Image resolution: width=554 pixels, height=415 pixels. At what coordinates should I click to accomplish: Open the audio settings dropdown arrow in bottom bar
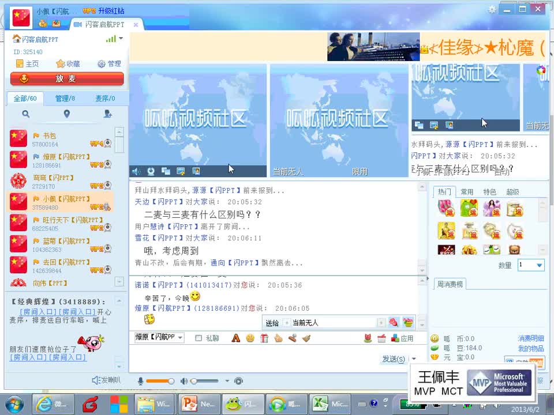(227, 381)
